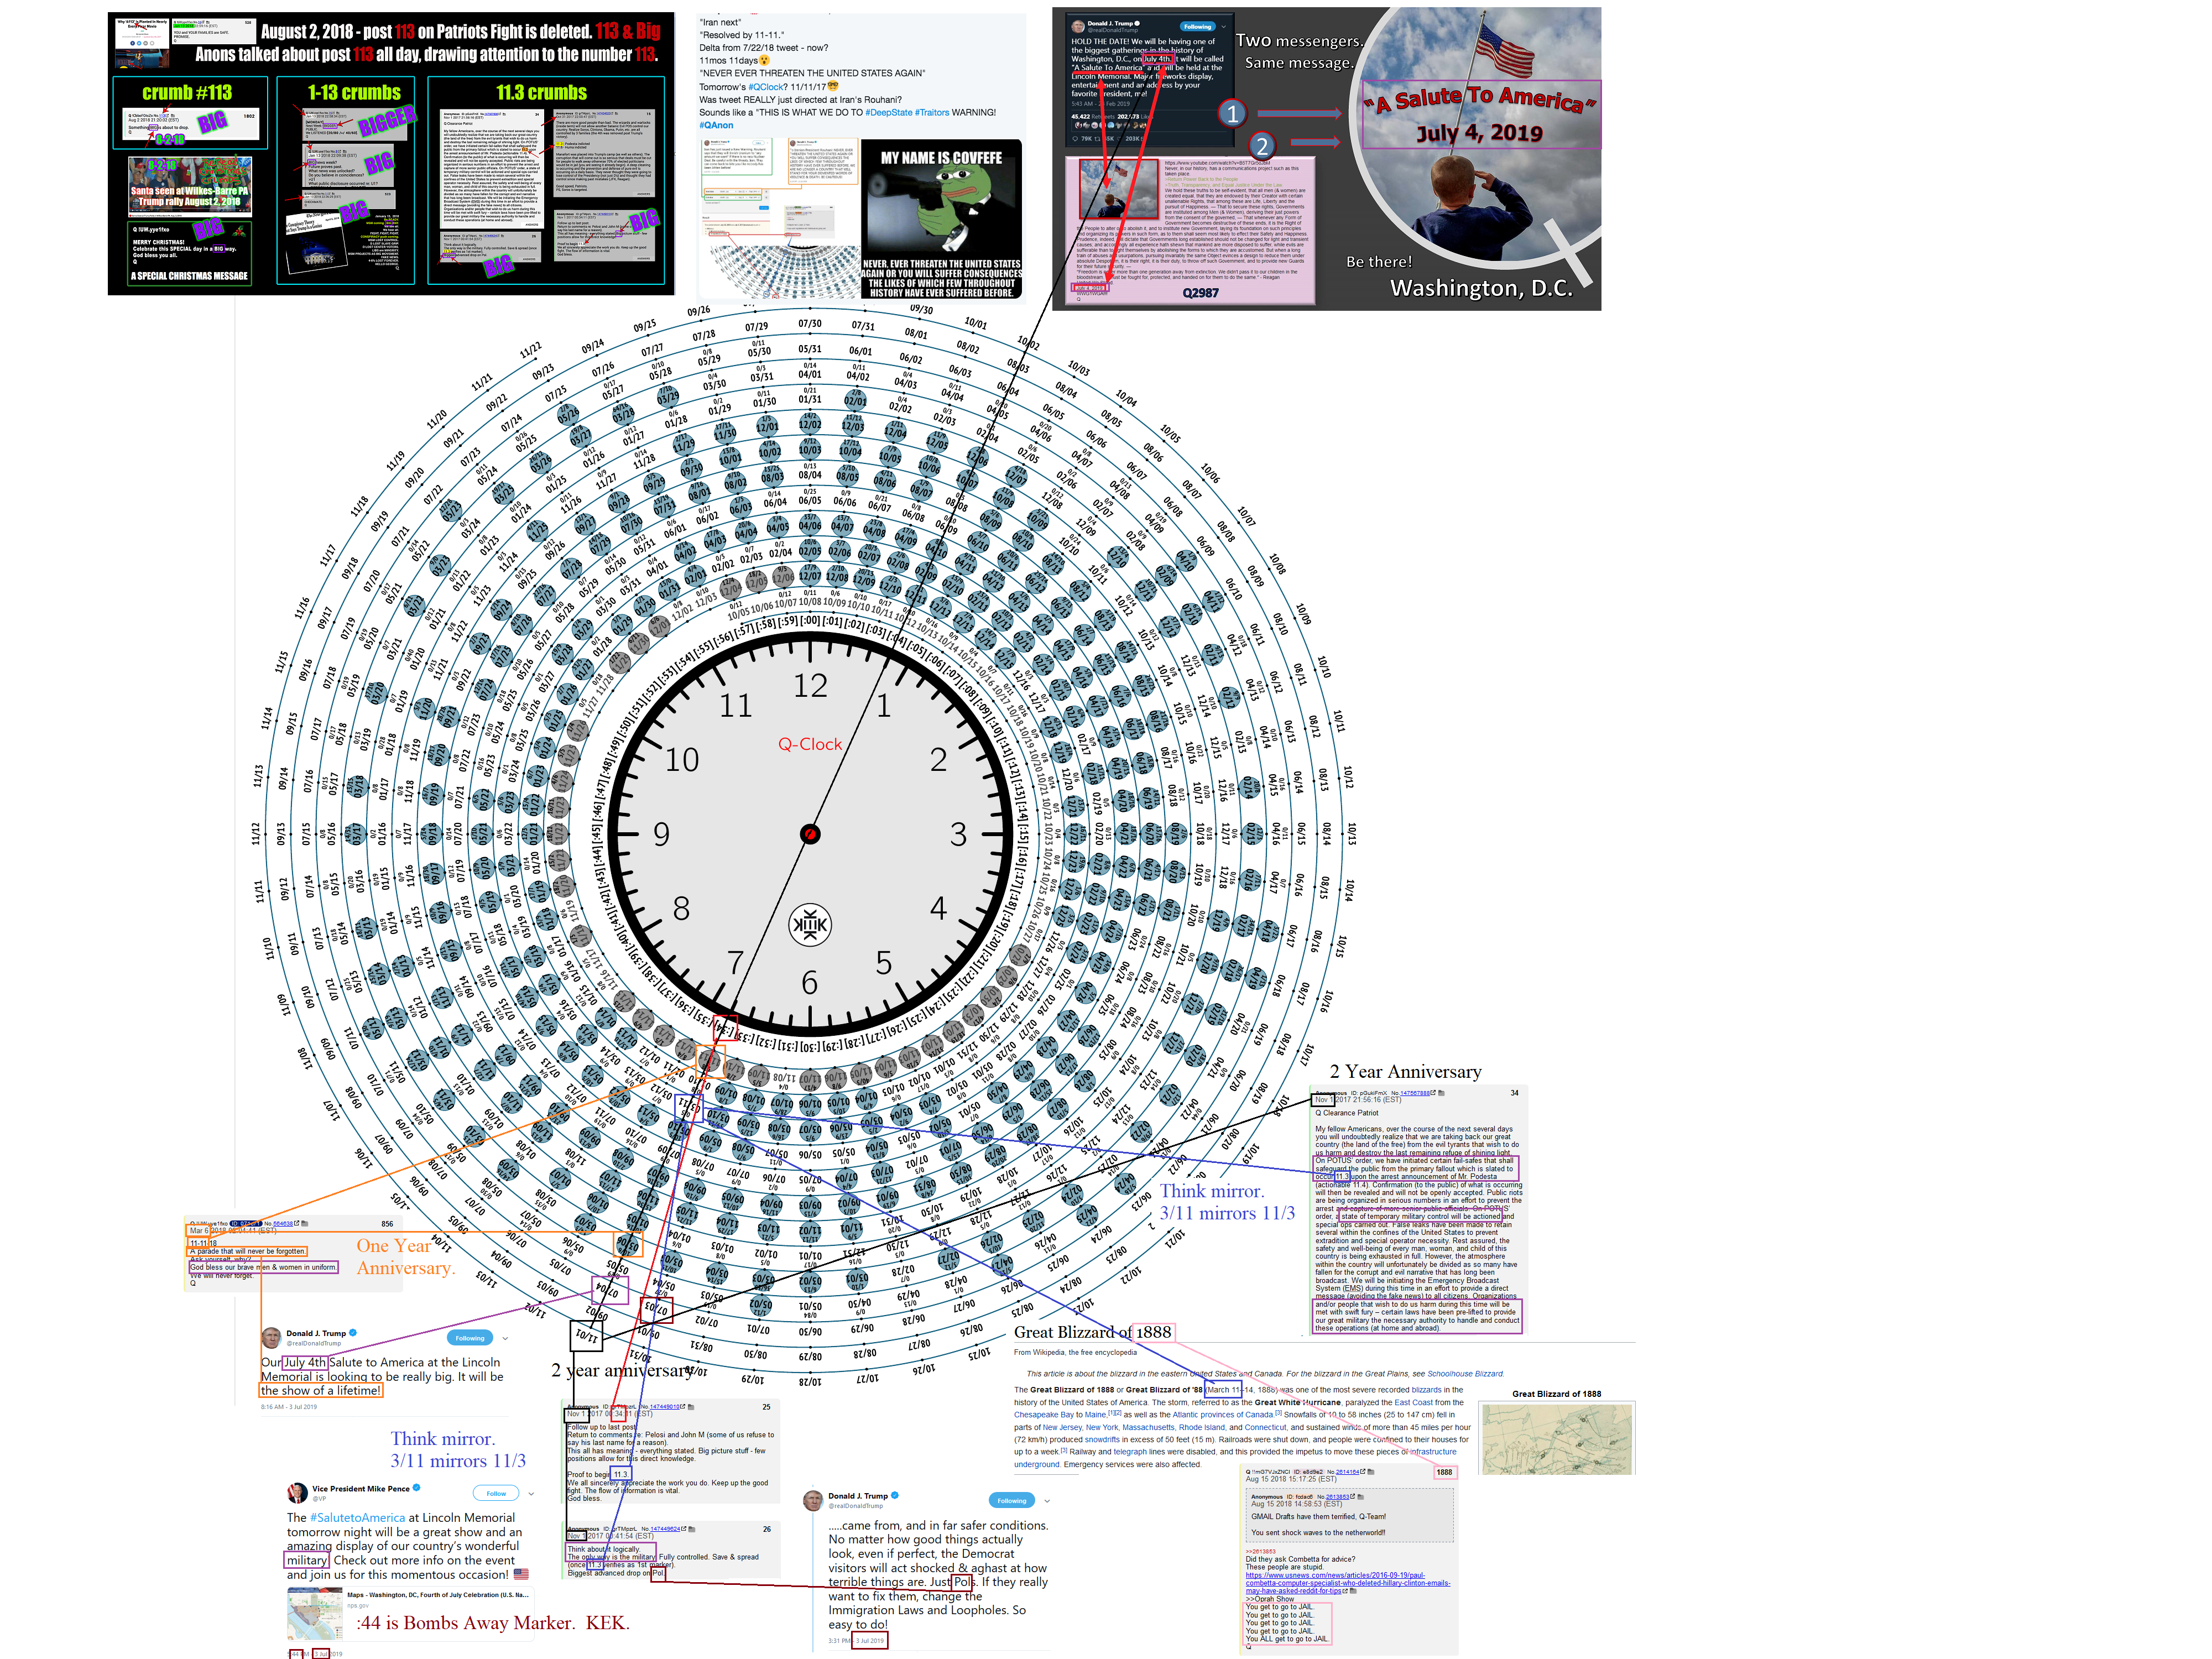
Task: Open the chevron menu on Pence's tweet
Action: coord(531,1494)
